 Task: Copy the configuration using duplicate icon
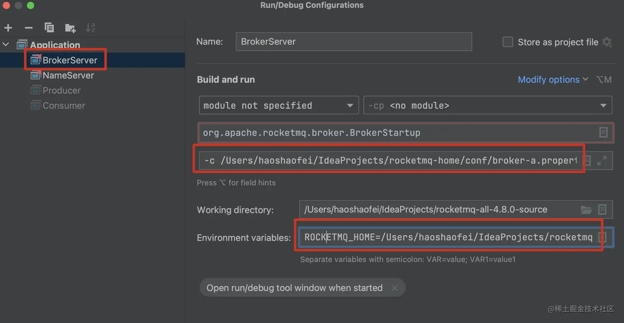tap(49, 28)
